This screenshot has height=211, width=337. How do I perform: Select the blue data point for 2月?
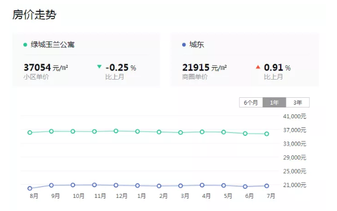coord(159,186)
